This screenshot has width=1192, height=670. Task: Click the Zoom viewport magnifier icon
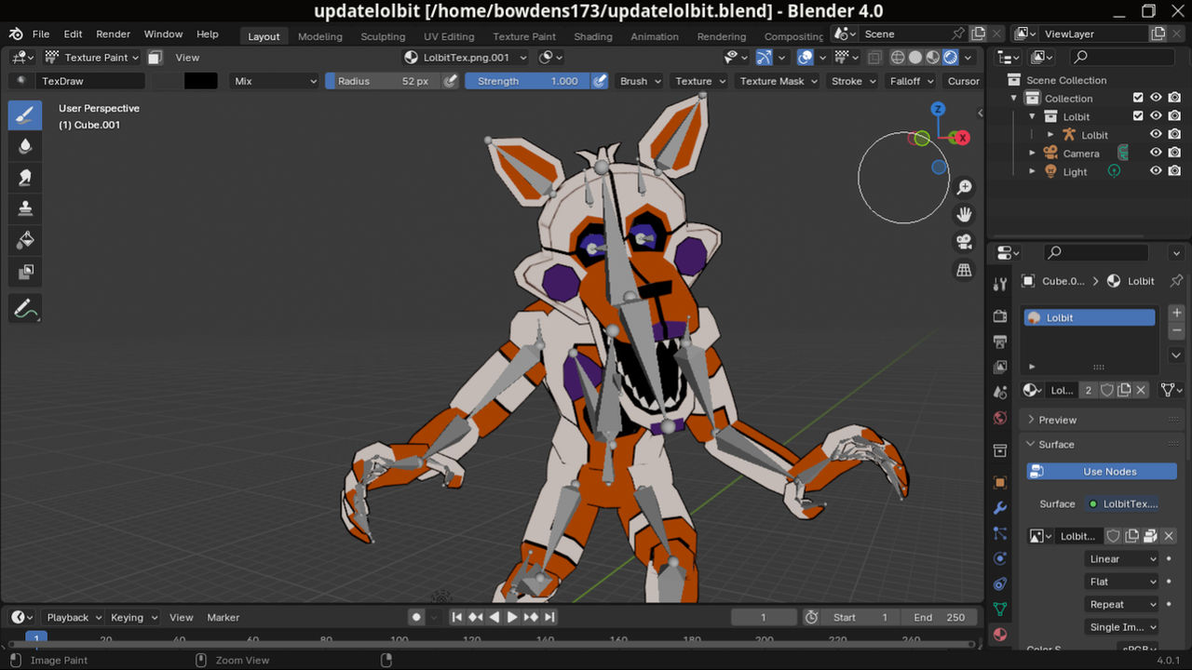pos(965,188)
